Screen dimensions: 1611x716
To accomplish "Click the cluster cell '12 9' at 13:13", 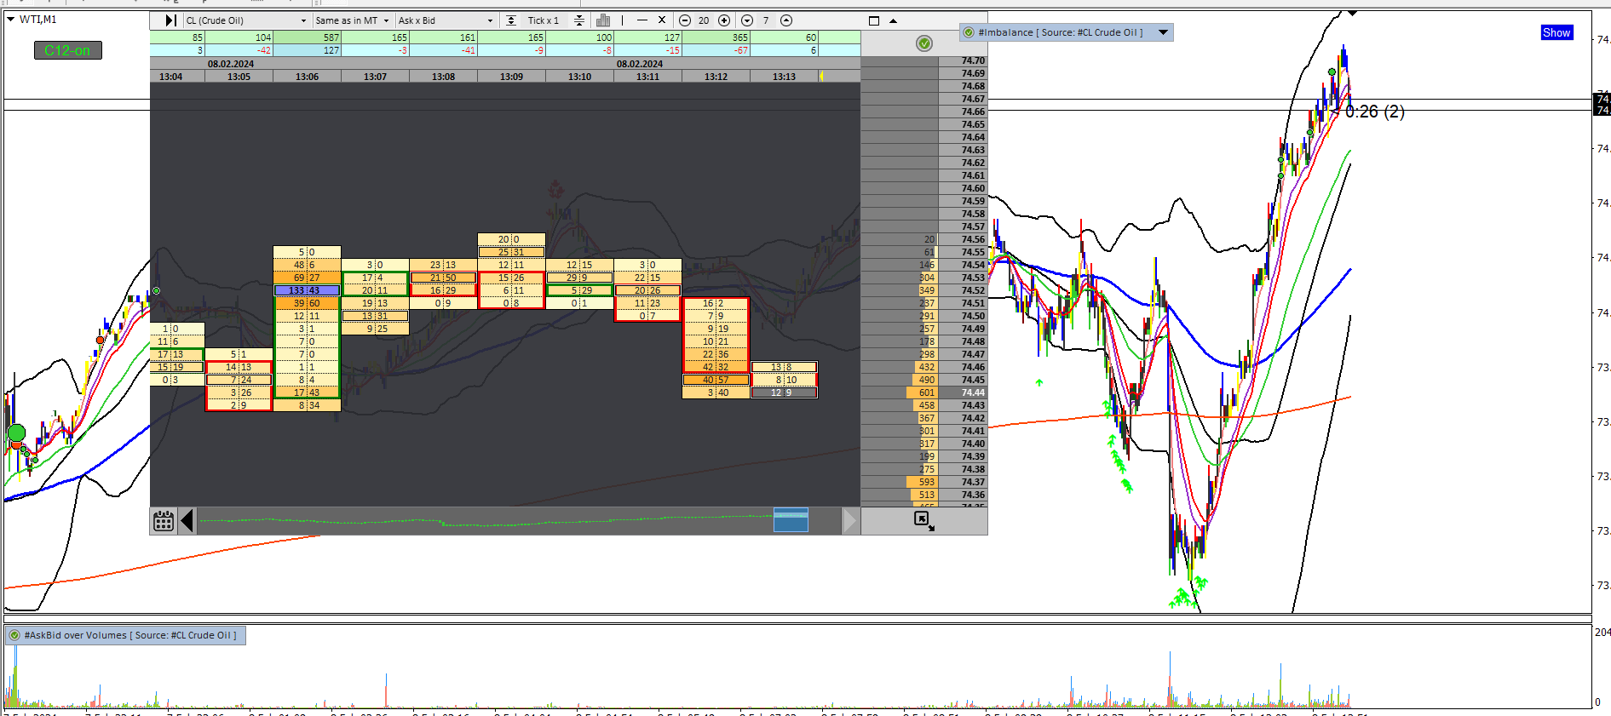I will [x=784, y=392].
